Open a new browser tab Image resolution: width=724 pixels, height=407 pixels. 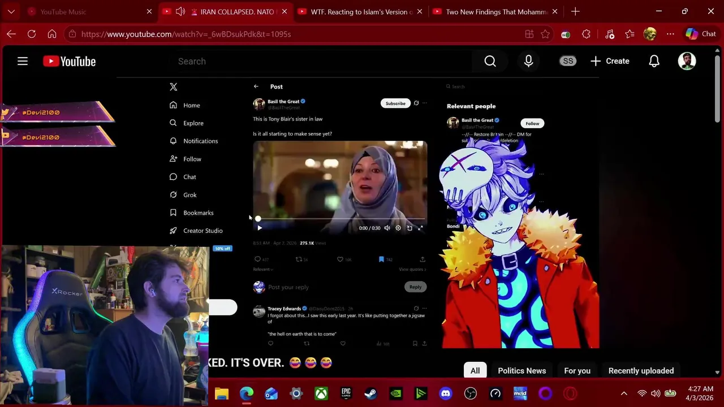click(x=575, y=11)
